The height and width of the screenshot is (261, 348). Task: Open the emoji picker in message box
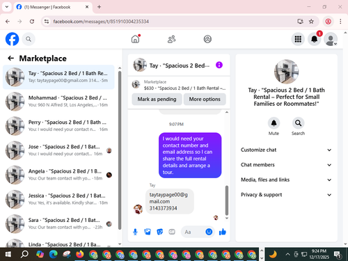209,232
